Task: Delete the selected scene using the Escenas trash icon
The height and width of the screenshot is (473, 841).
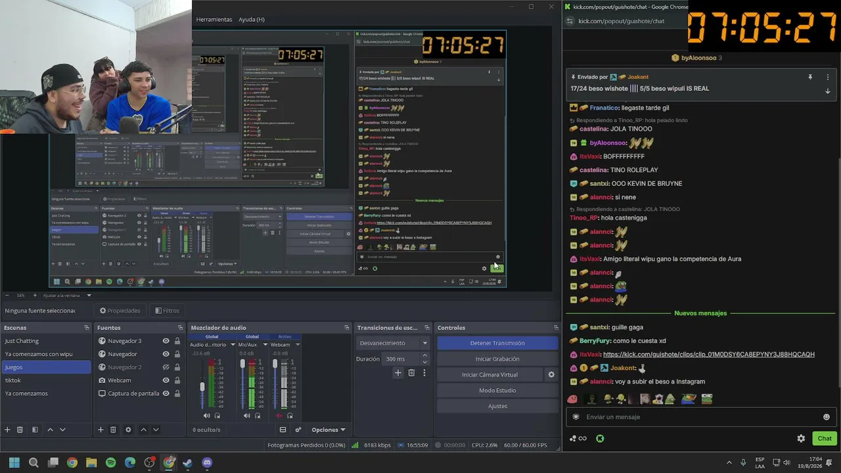Action: coord(20,430)
